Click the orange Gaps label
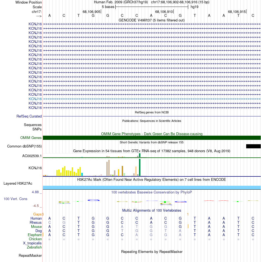This screenshot has height=262, width=261. pyautogui.click(x=37, y=214)
